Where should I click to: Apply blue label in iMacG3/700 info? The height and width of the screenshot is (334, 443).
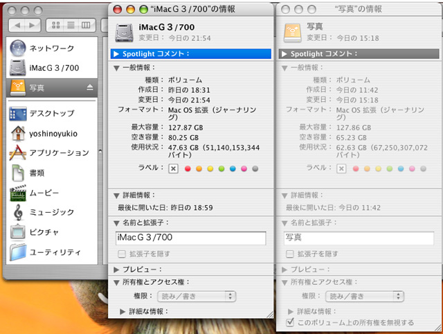pos(233,169)
